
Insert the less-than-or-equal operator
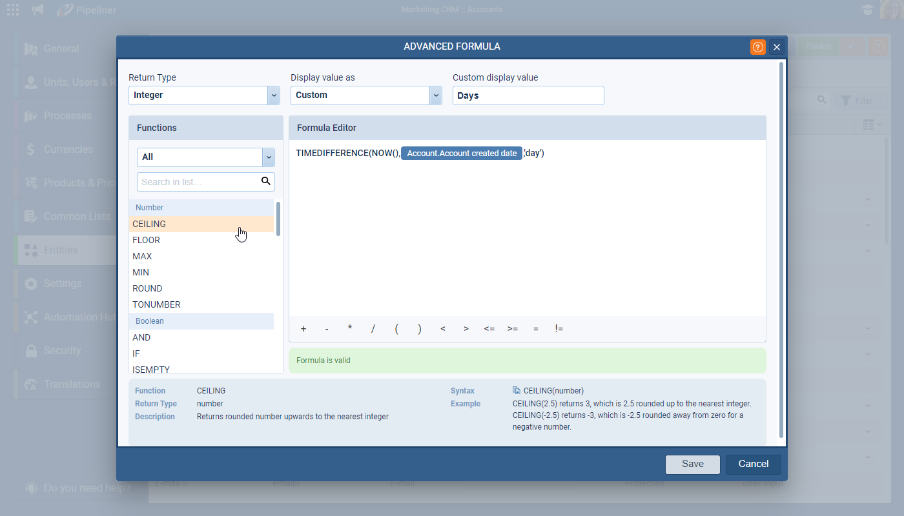pos(489,329)
